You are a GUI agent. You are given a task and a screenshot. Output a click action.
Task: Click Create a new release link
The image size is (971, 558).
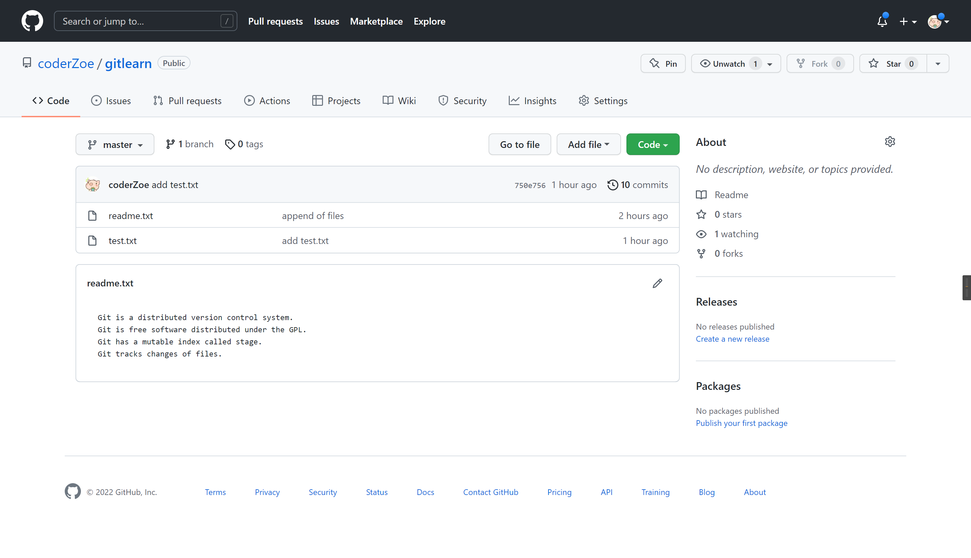pos(732,339)
